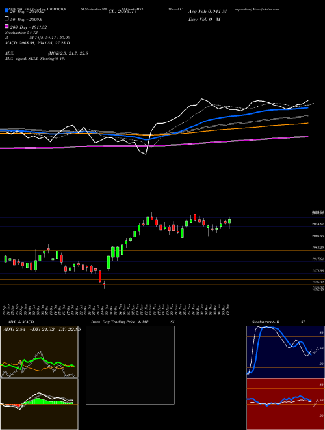
Task: Open the ADX indicator chart panel
Action: coord(39,352)
